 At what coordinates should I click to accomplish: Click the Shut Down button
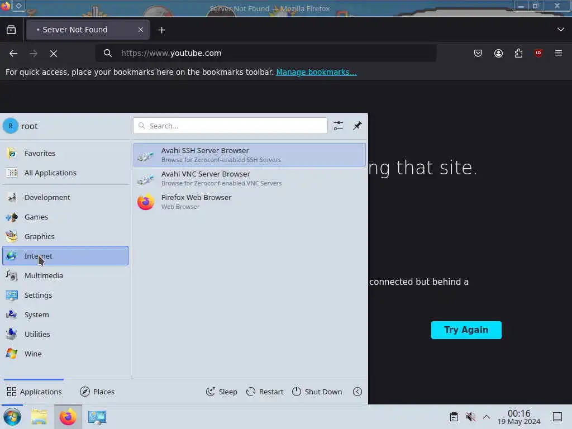pos(317,392)
